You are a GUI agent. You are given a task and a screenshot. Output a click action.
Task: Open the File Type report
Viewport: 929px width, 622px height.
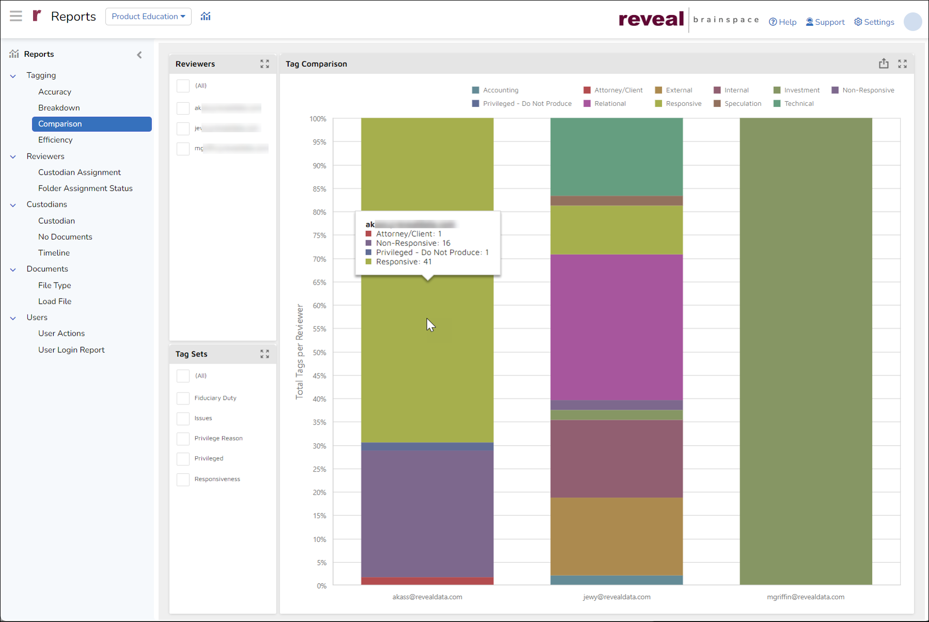(55, 285)
